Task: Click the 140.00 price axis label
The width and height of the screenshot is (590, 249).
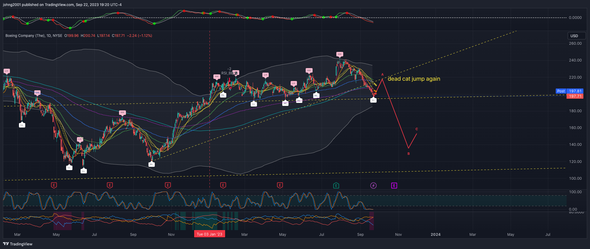Action: tap(575, 144)
